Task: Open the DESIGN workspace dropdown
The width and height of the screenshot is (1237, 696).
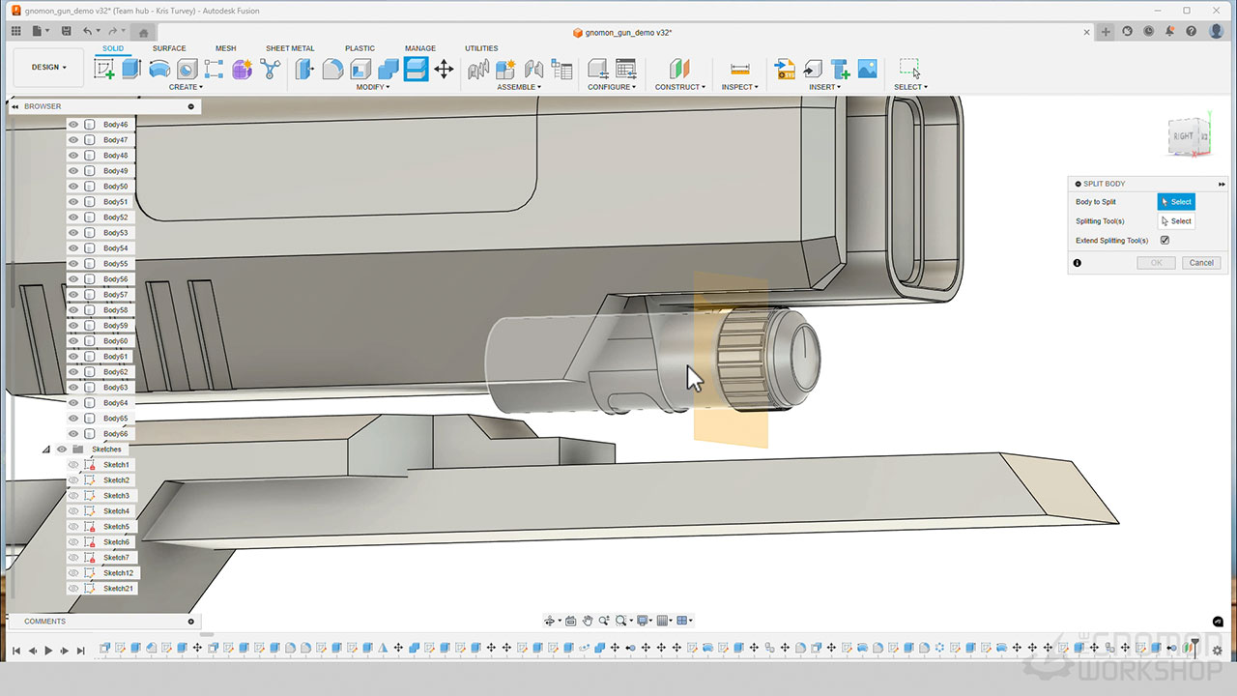Action: point(49,68)
